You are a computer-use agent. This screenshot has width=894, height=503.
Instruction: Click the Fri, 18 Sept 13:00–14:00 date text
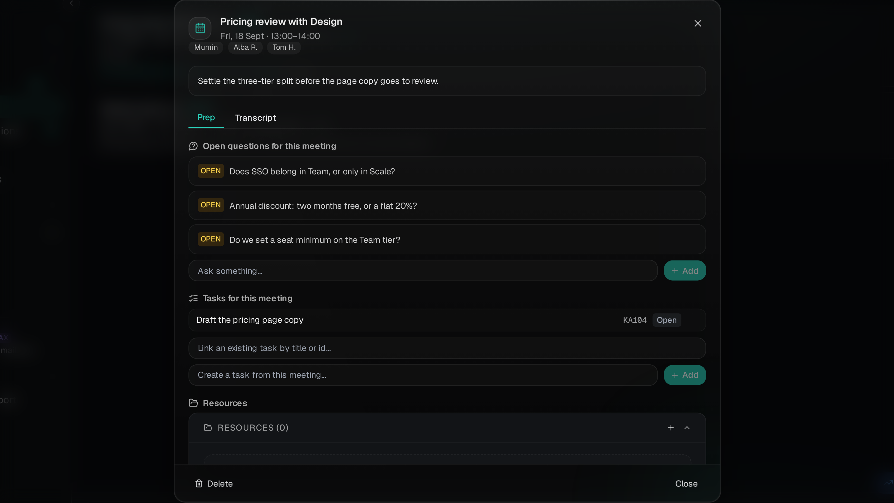point(270,36)
